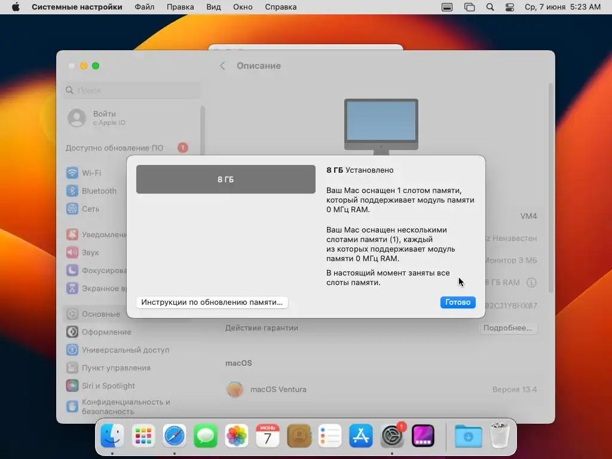Click the sidebar vertical scrollbar

(x=202, y=131)
